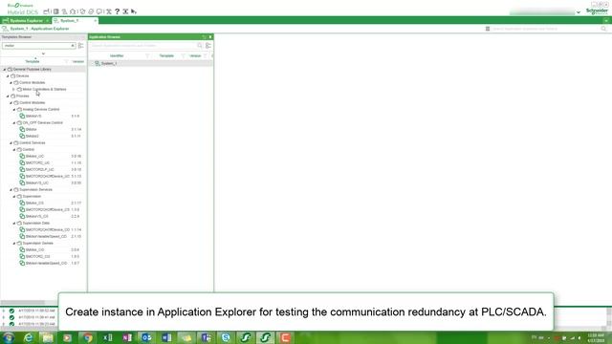This screenshot has width=612, height=344.
Task: Collapse the ON_OFF Devices Control folder
Action: [14, 123]
